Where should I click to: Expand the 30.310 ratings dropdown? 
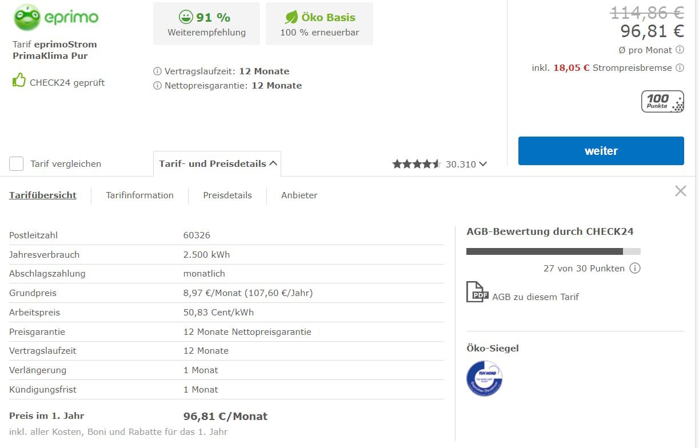(483, 164)
